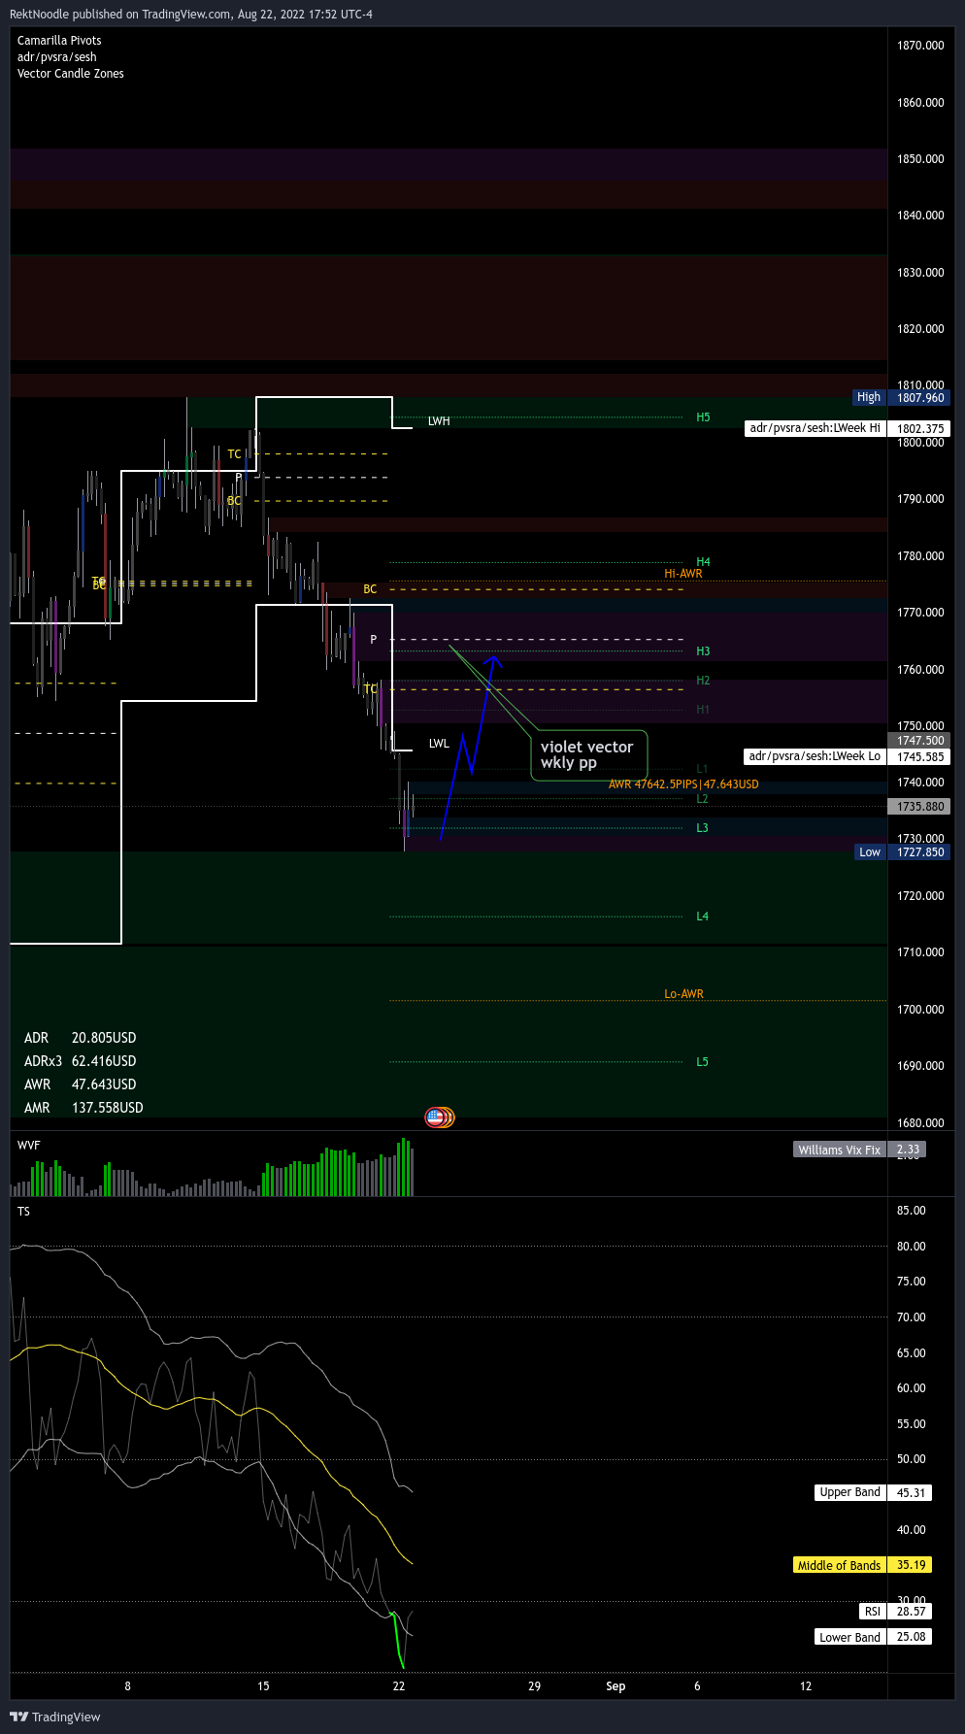
Task: Click the Upper Band 45.31 label
Action: (873, 1492)
